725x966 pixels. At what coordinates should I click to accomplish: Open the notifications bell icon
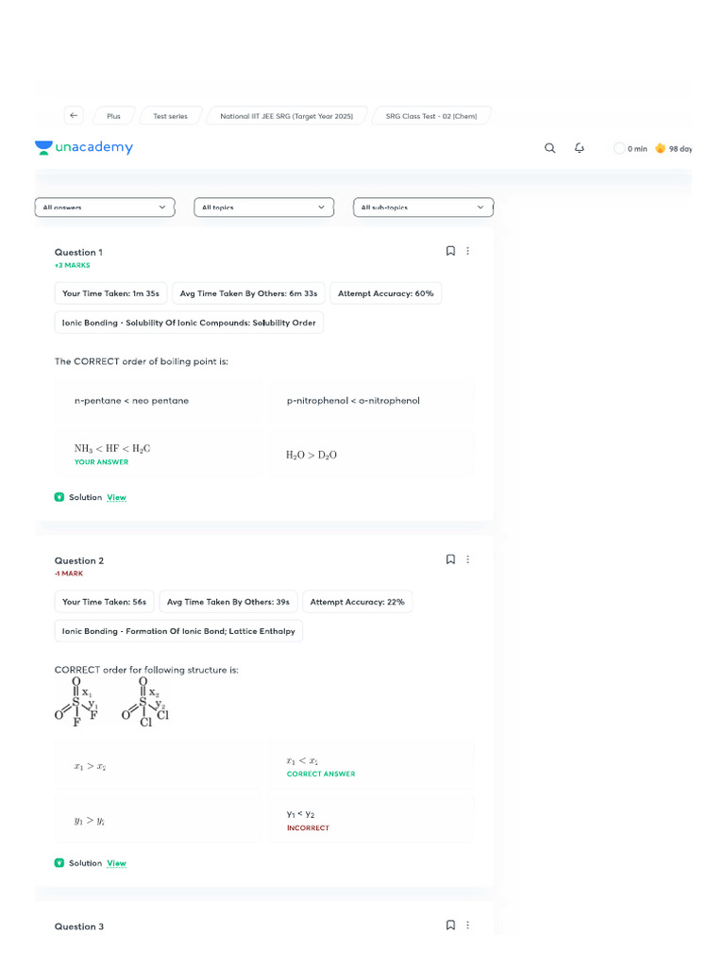[580, 148]
